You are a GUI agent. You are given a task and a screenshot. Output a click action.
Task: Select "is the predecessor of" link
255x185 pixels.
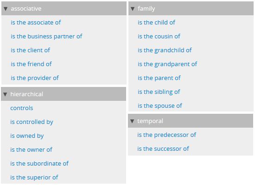click(x=167, y=135)
